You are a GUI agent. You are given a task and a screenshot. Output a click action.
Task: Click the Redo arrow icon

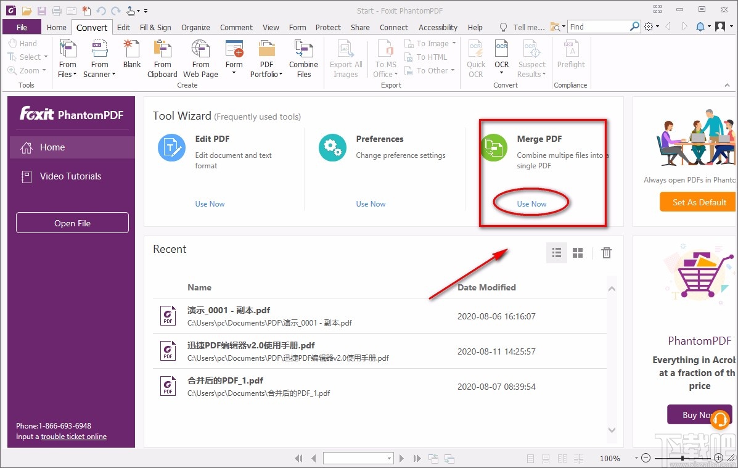(116, 10)
